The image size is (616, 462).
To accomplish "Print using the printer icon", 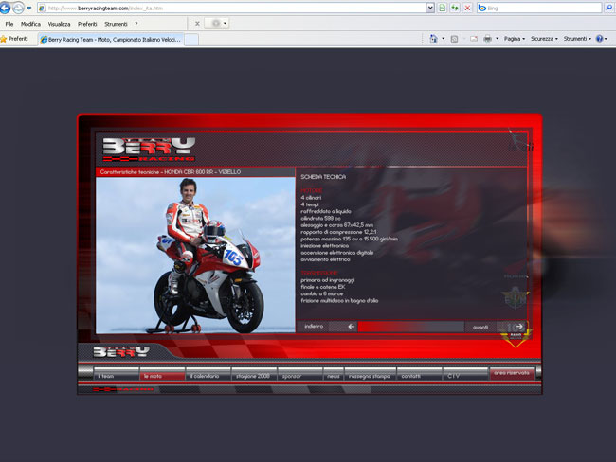I will coord(487,39).
